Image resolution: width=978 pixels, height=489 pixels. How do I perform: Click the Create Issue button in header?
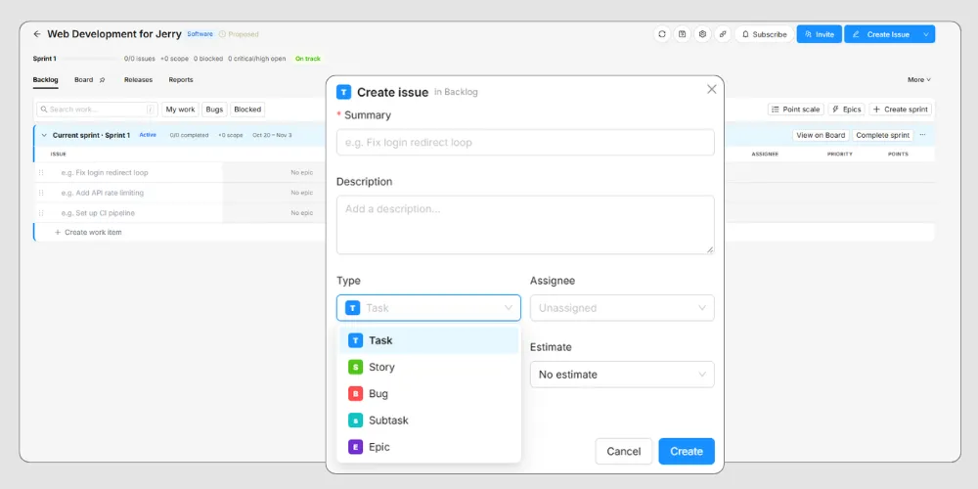[881, 34]
